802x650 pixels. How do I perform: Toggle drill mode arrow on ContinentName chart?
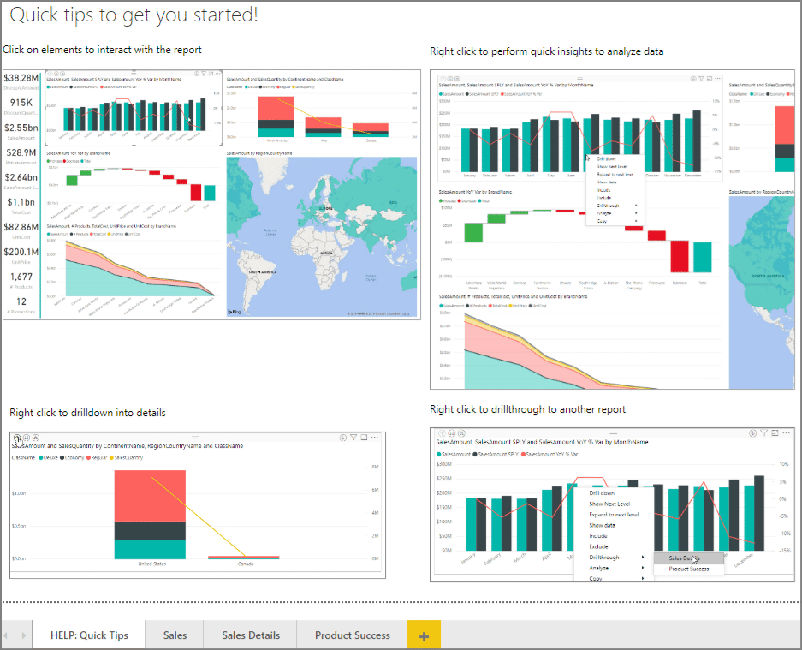(342, 438)
